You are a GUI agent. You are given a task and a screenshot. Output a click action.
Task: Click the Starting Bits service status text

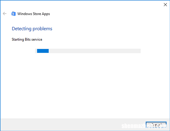tap(27, 40)
